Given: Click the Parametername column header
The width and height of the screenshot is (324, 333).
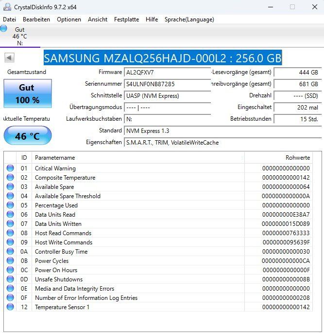Looking at the screenshot, I should click(x=138, y=158).
